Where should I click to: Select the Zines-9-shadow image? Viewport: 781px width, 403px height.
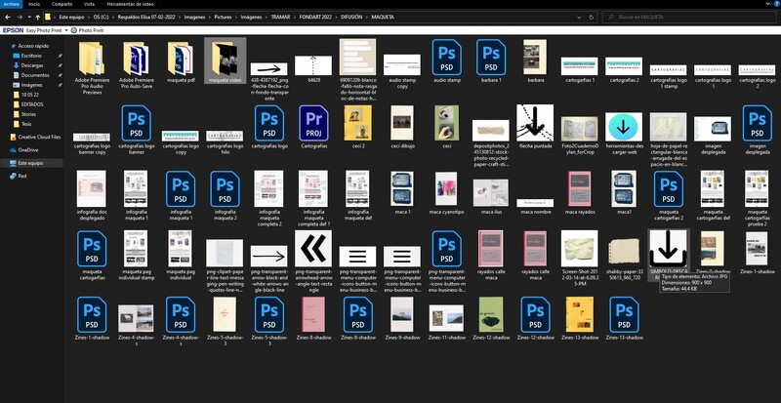[x=402, y=318]
